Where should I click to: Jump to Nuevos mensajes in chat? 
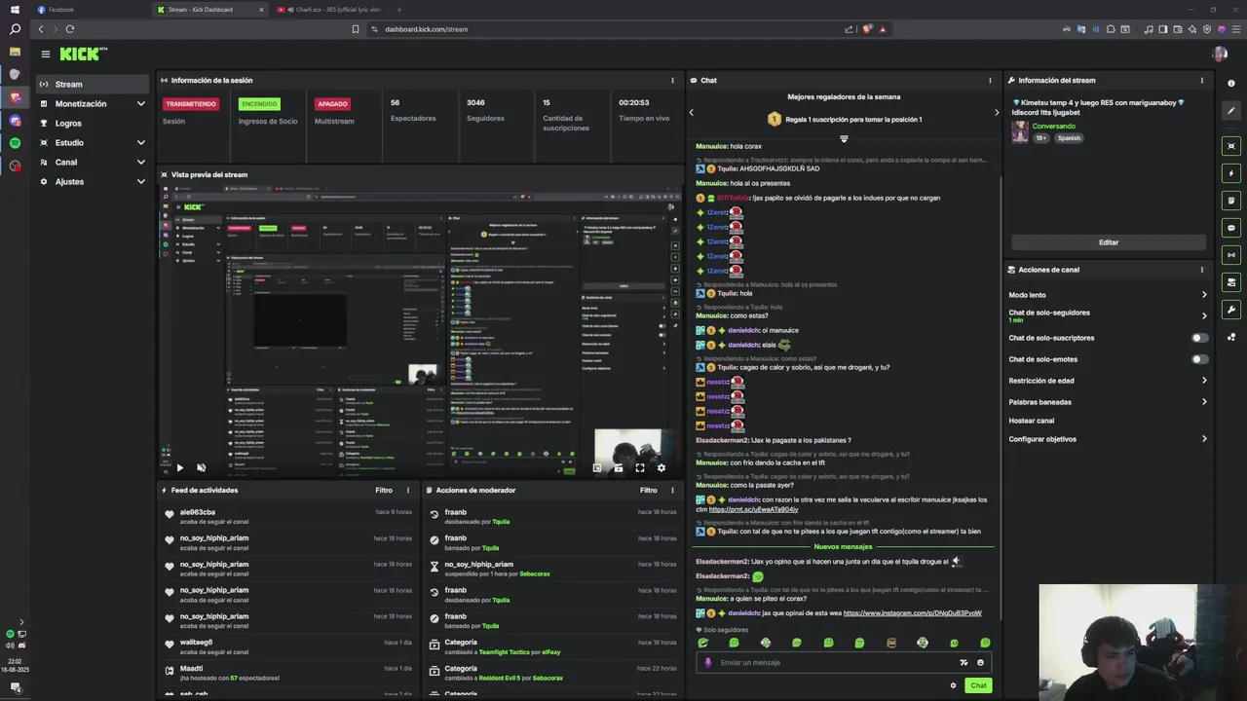843,547
